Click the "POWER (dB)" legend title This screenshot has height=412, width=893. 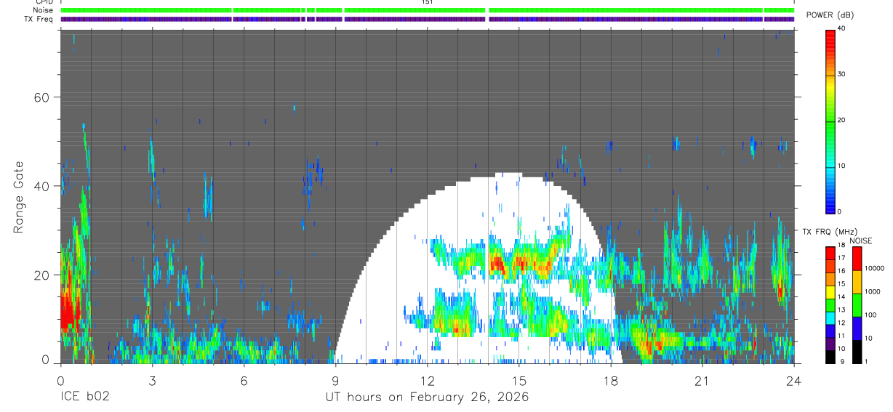point(829,15)
